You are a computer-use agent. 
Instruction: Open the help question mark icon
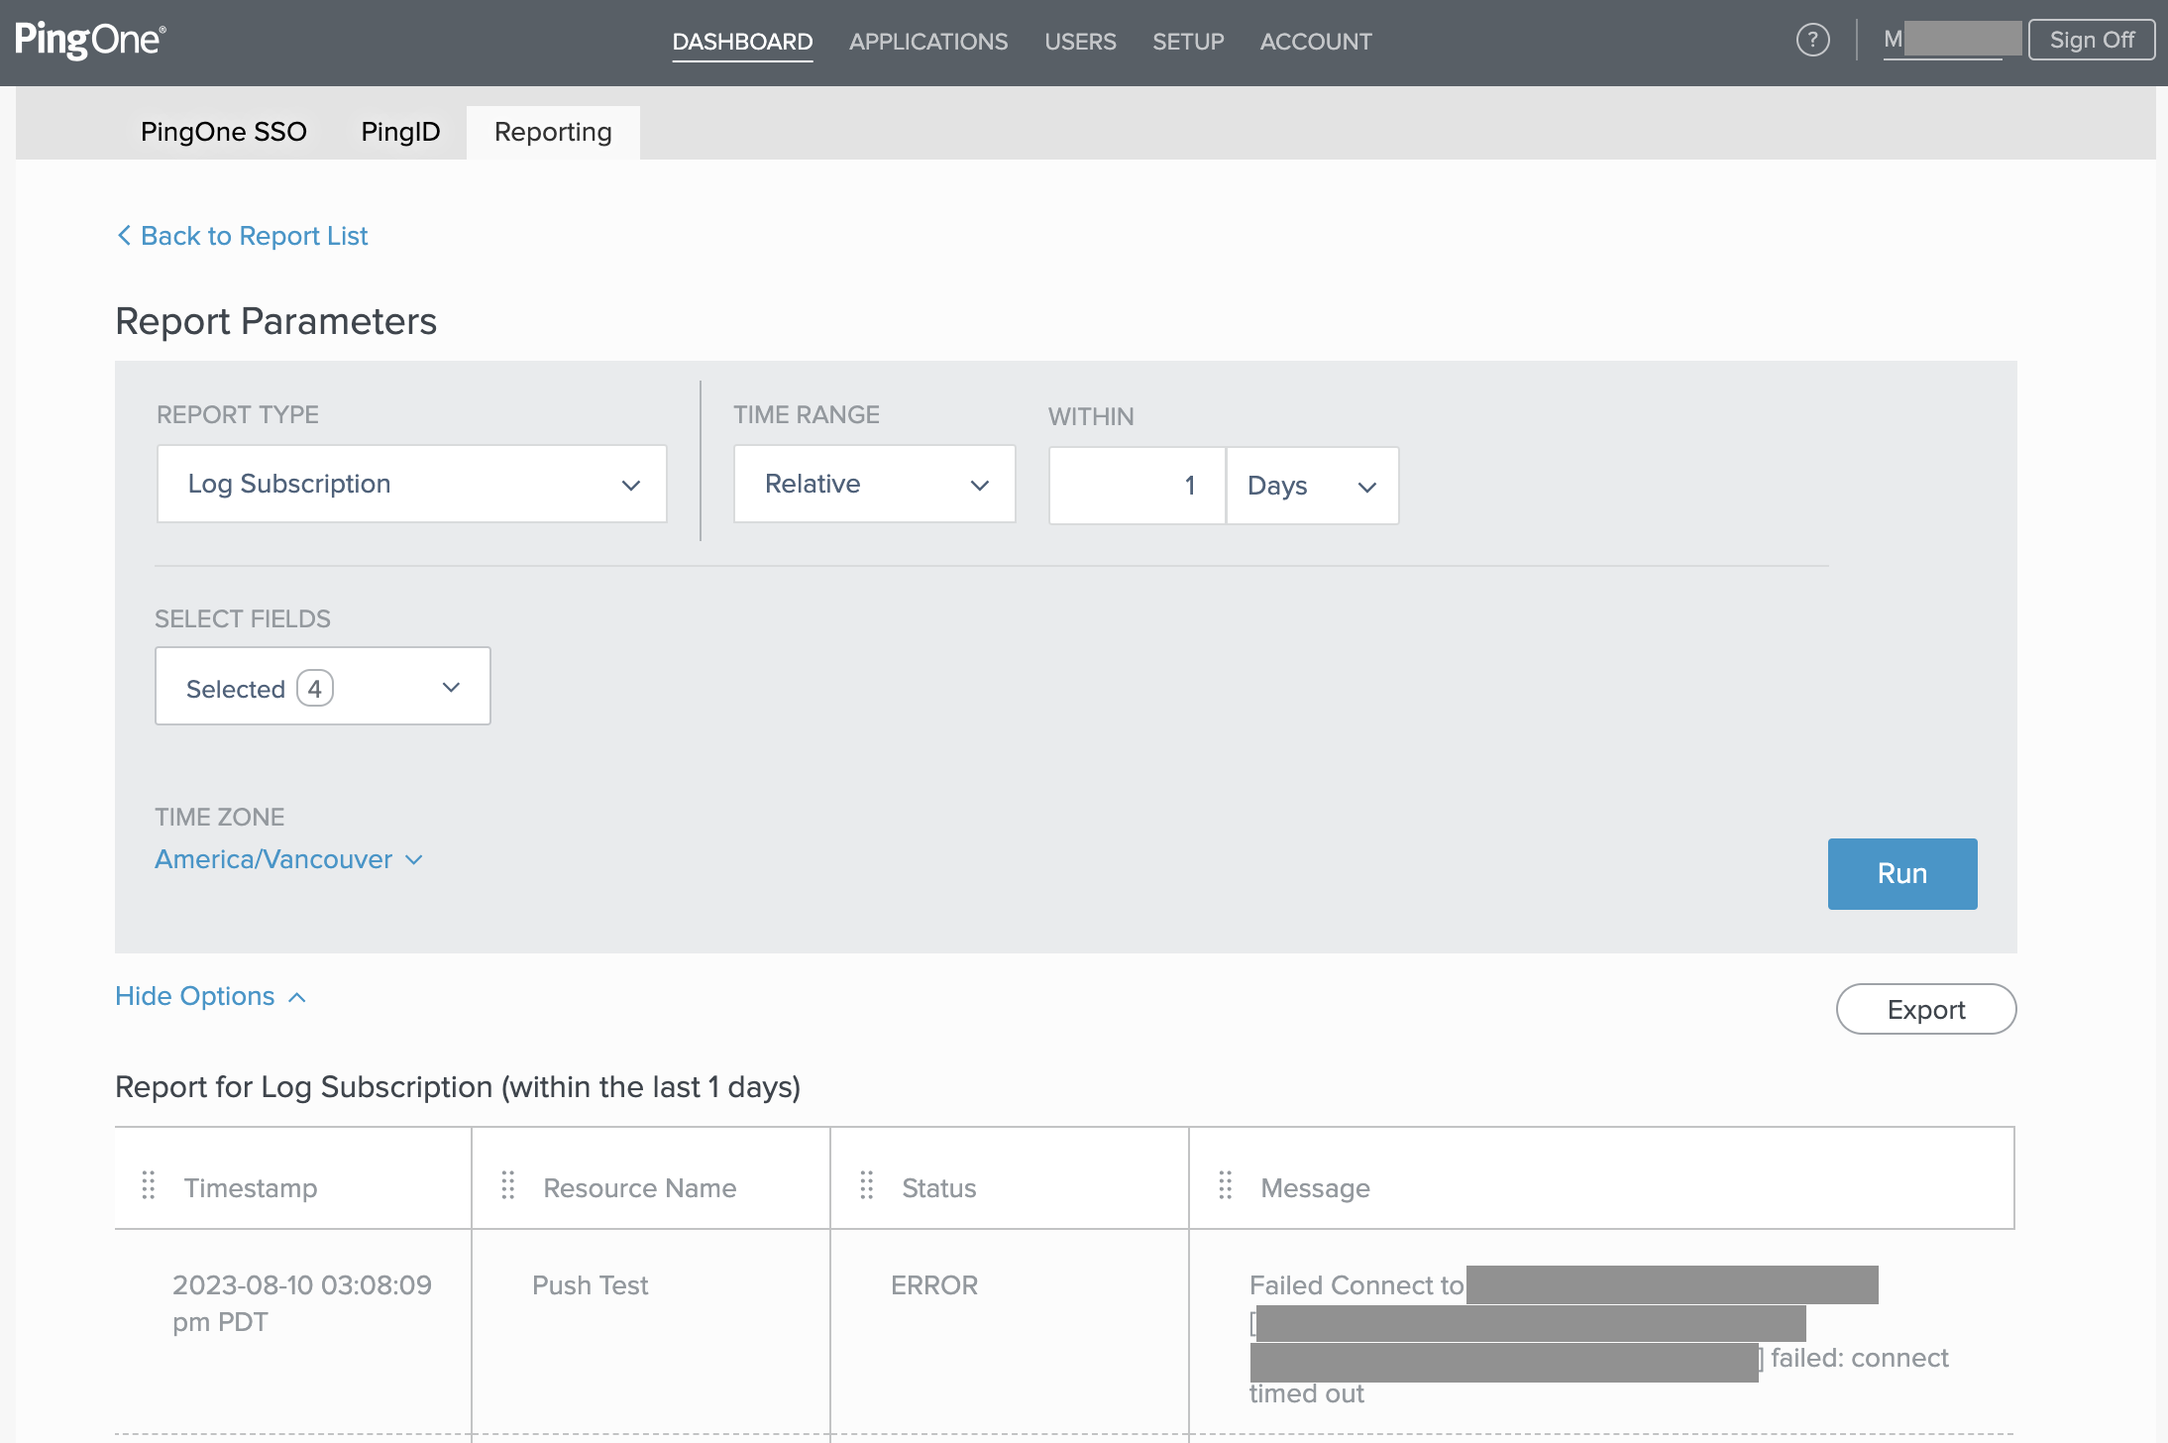pyautogui.click(x=1812, y=41)
